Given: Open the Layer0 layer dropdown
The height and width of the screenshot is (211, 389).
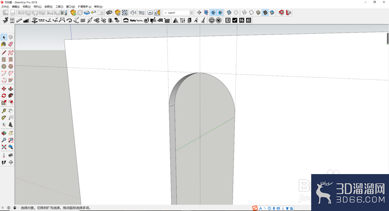Looking at the screenshot, I should click(x=178, y=13).
